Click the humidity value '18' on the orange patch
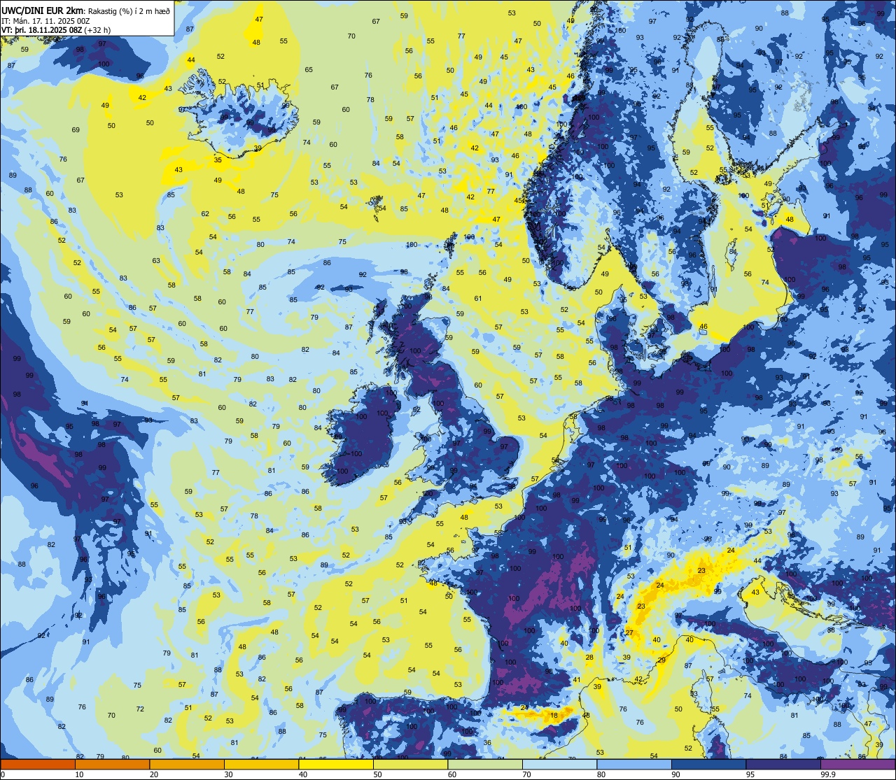896x780 pixels. pyautogui.click(x=554, y=716)
